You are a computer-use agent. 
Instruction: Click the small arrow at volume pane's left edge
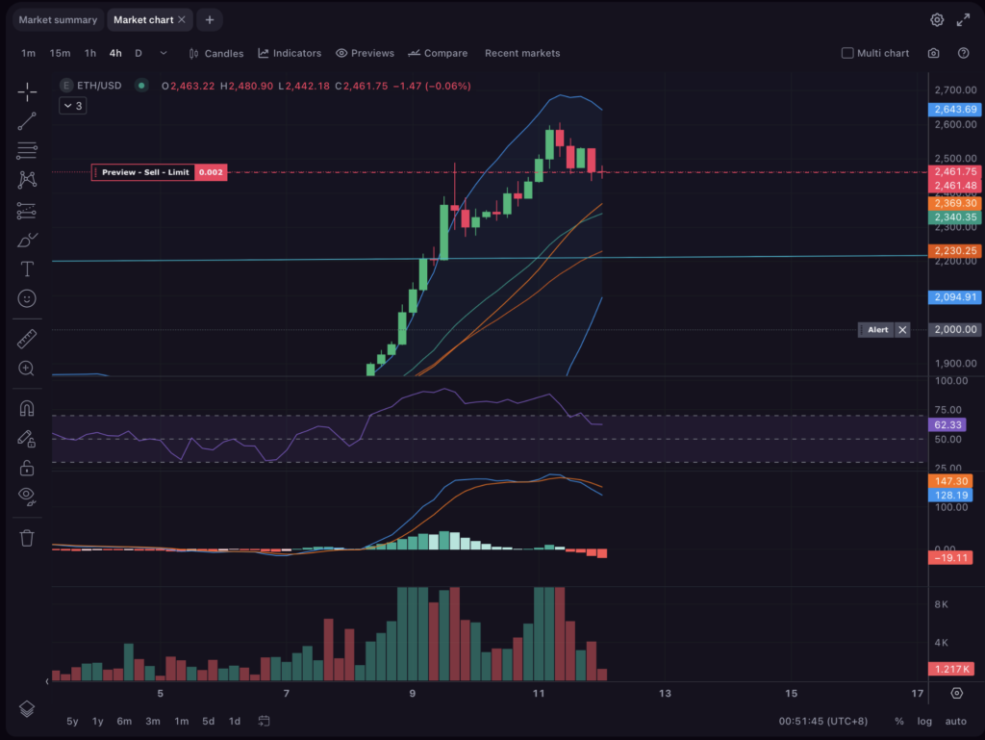click(x=46, y=681)
